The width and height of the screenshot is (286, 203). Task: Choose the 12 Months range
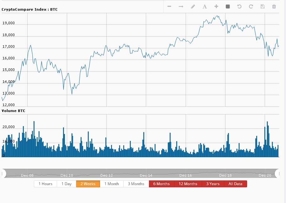(188, 184)
